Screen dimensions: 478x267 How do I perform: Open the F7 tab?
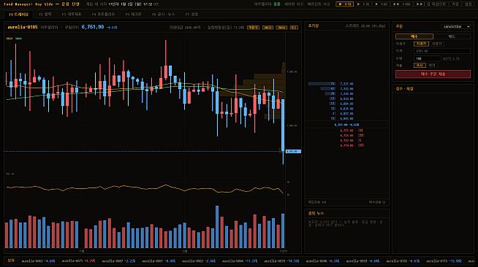coord(191,15)
